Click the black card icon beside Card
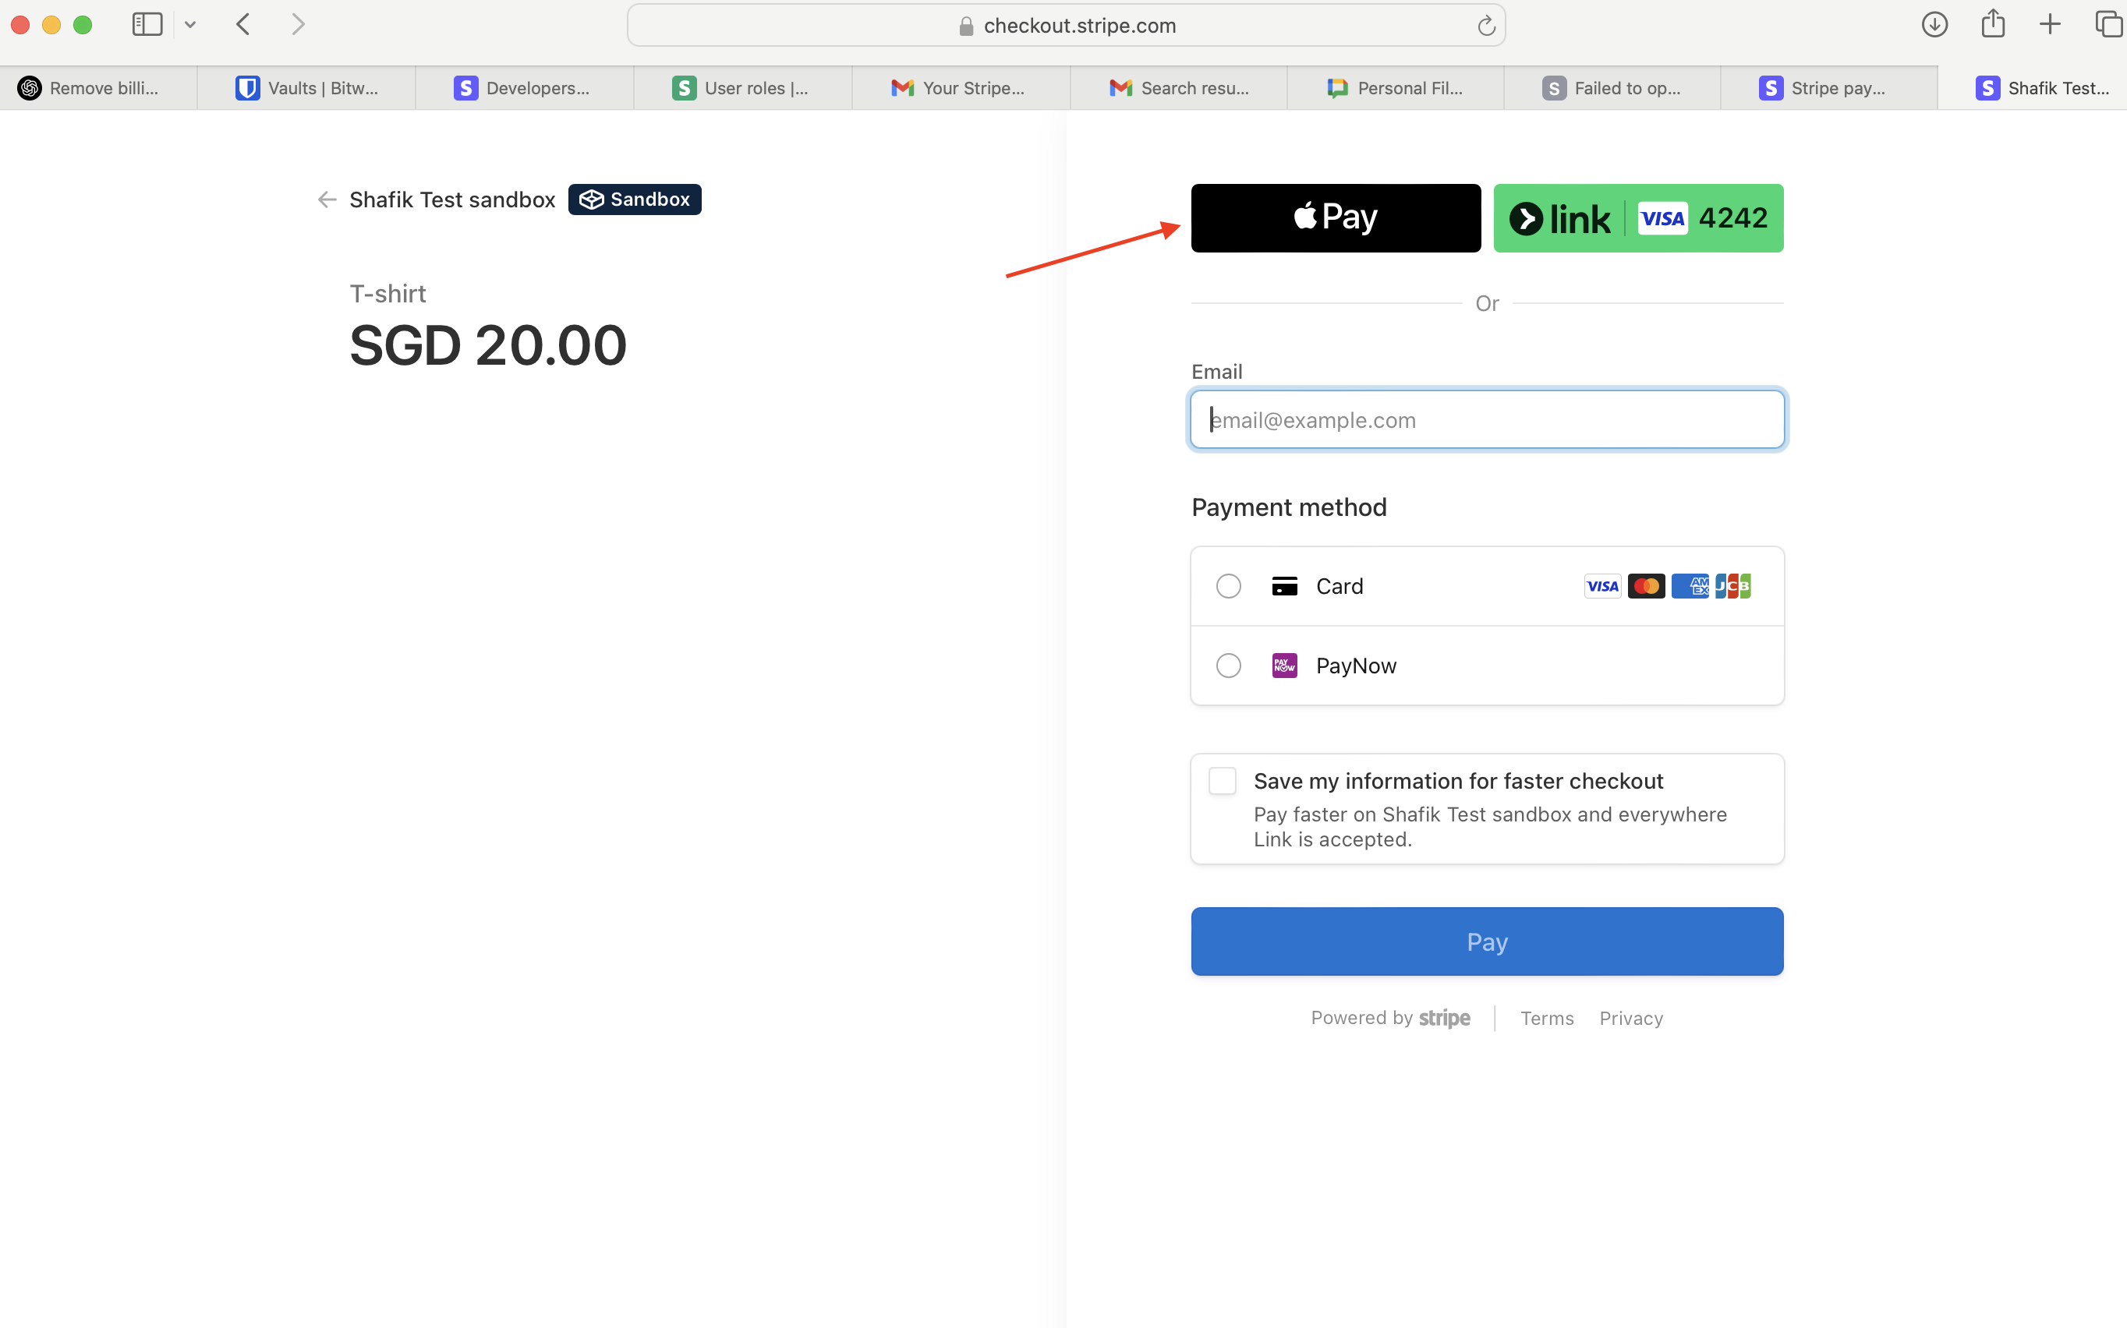Screen dimensions: 2127x1328 point(1284,586)
